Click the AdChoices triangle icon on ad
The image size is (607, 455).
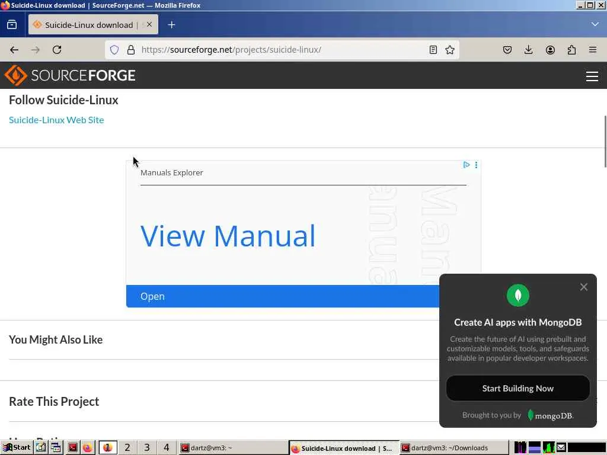(x=467, y=165)
